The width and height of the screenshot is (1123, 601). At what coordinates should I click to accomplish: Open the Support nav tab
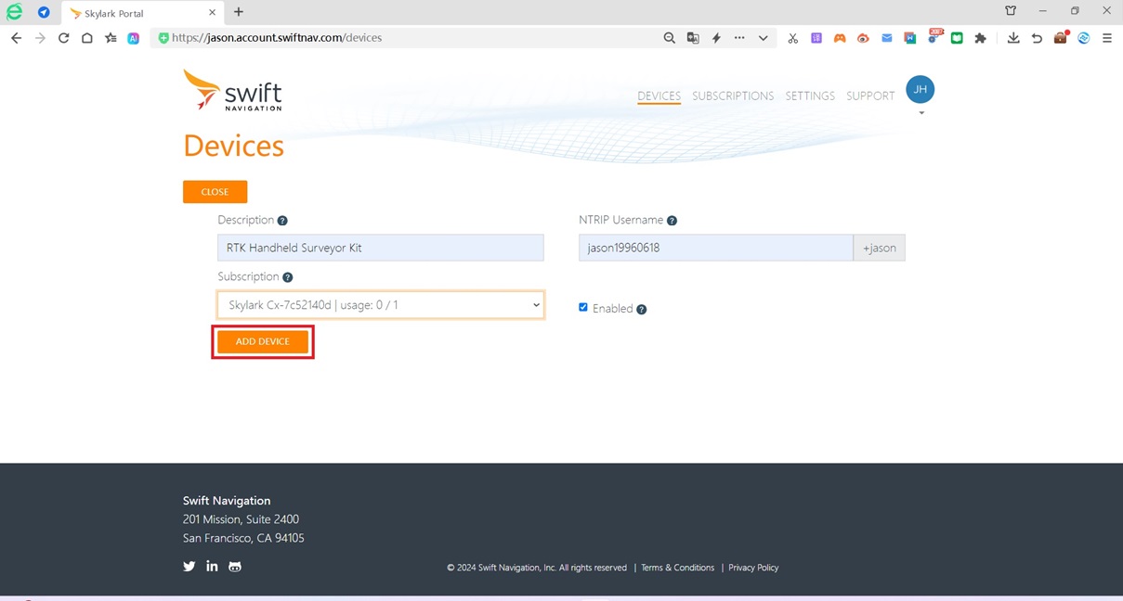[870, 96]
